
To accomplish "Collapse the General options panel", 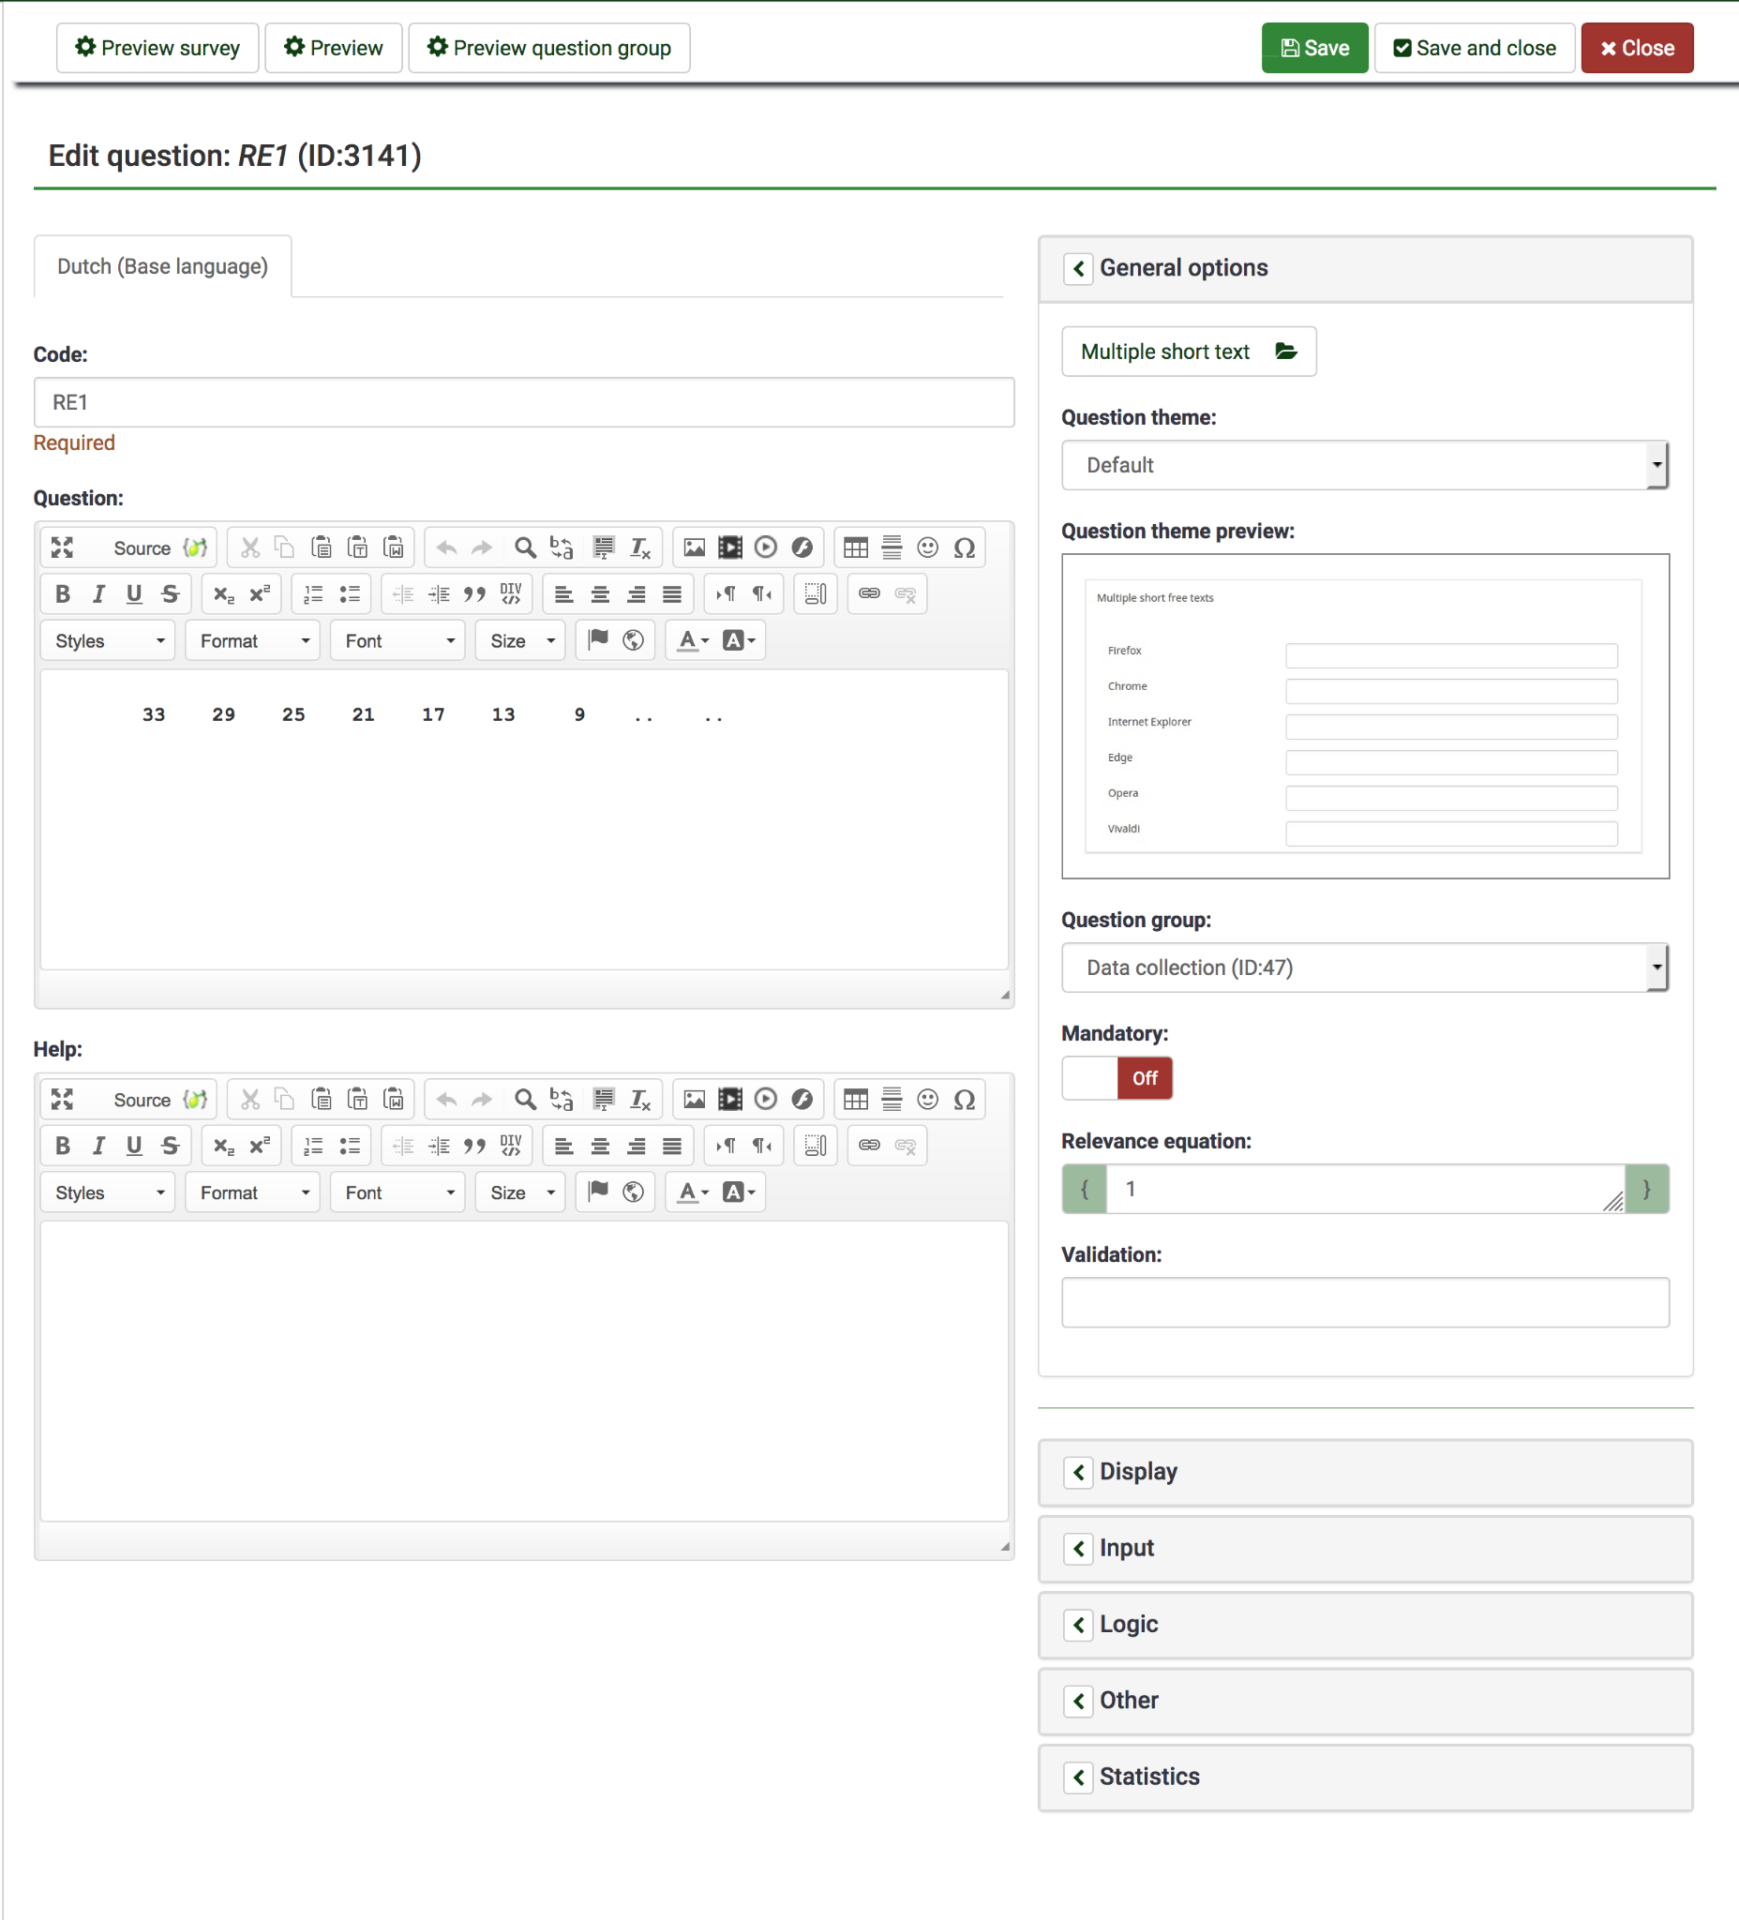I will (1078, 268).
